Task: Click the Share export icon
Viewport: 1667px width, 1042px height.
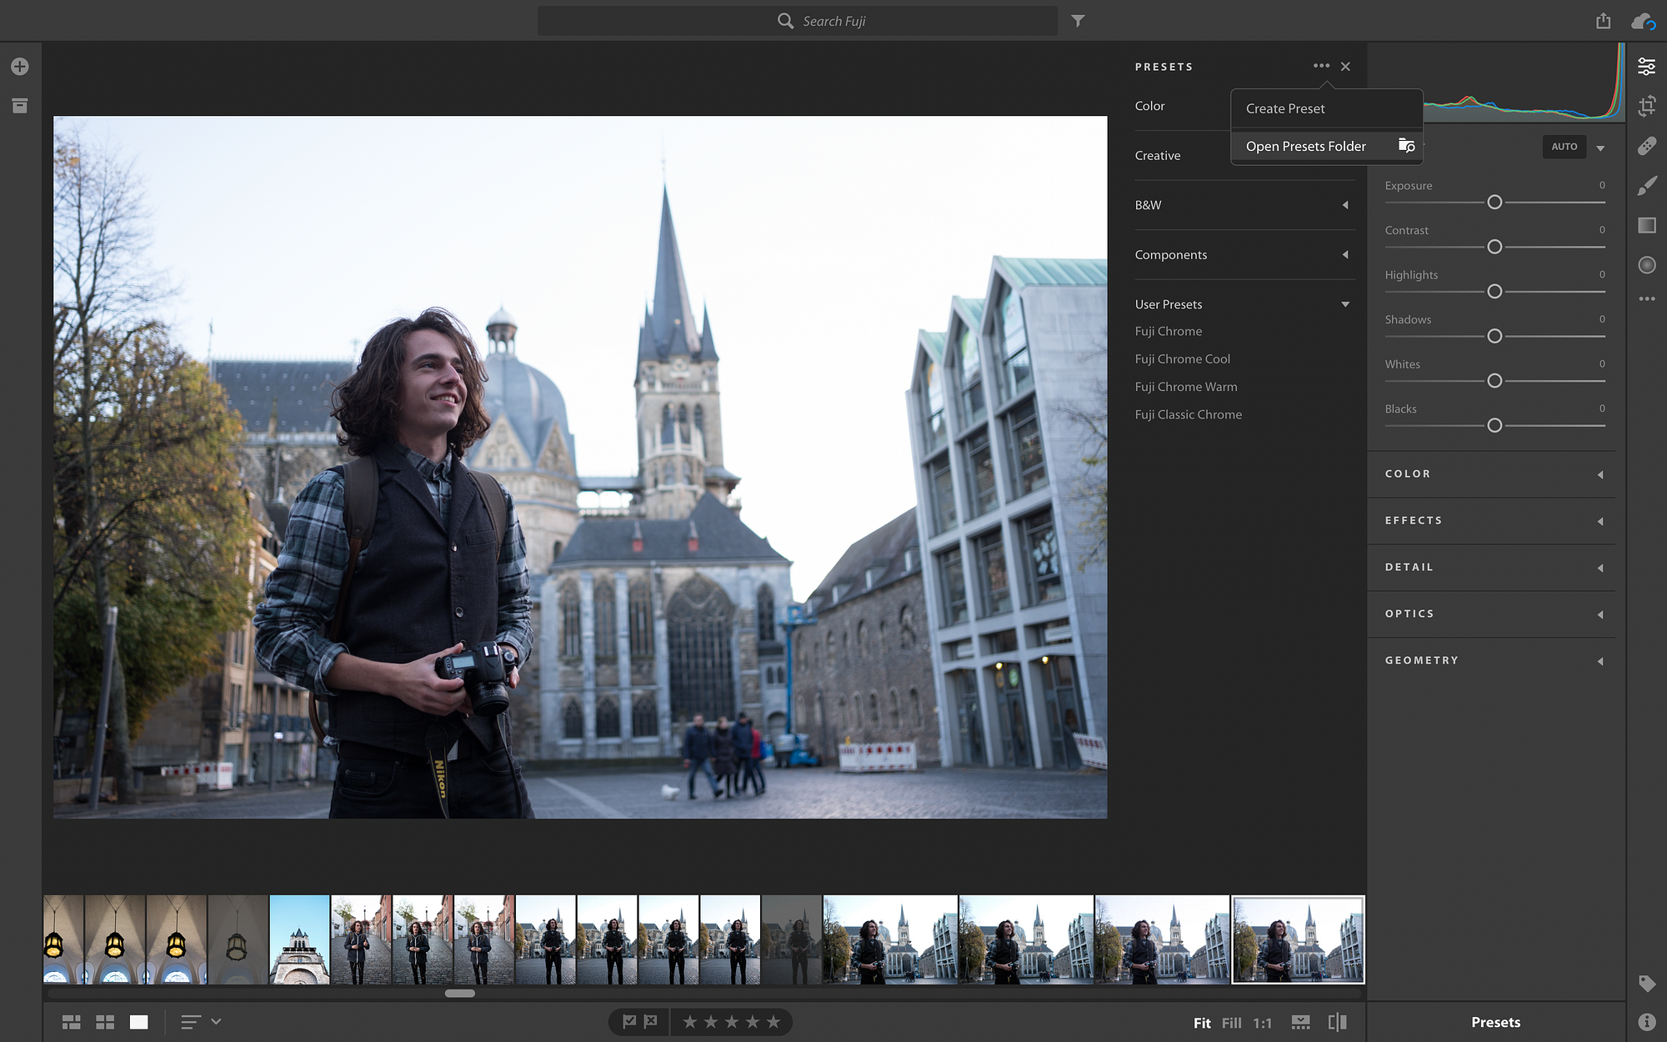Action: [x=1603, y=21]
